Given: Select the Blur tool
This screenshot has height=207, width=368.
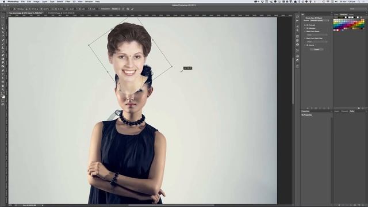Looking at the screenshot, I should pyautogui.click(x=3, y=63).
